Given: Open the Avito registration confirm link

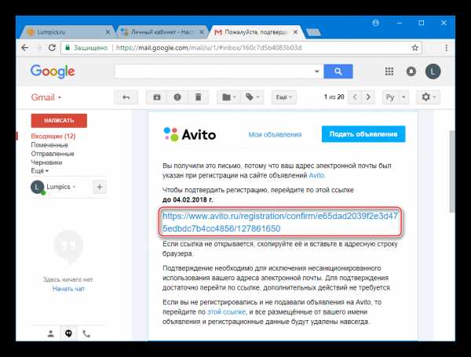Looking at the screenshot, I should (280, 222).
